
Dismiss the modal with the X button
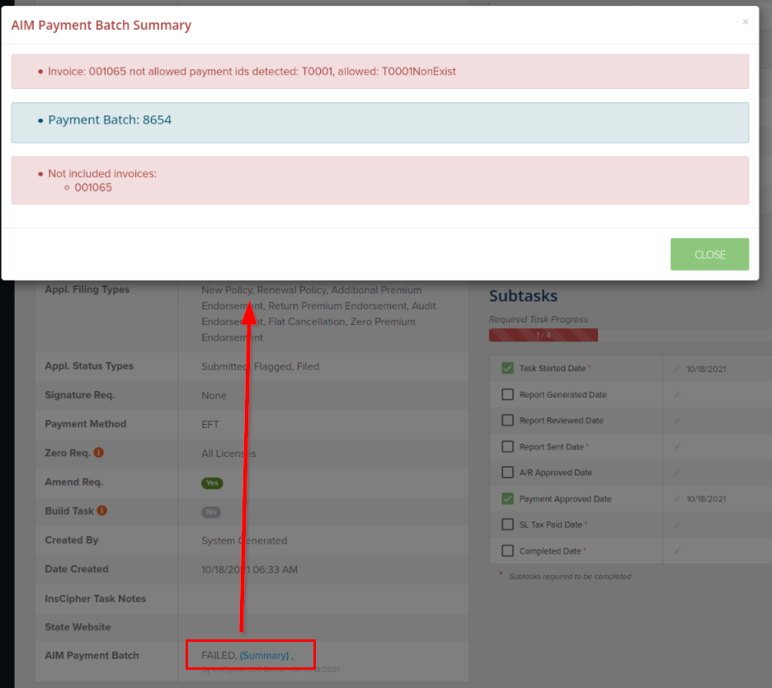(746, 22)
